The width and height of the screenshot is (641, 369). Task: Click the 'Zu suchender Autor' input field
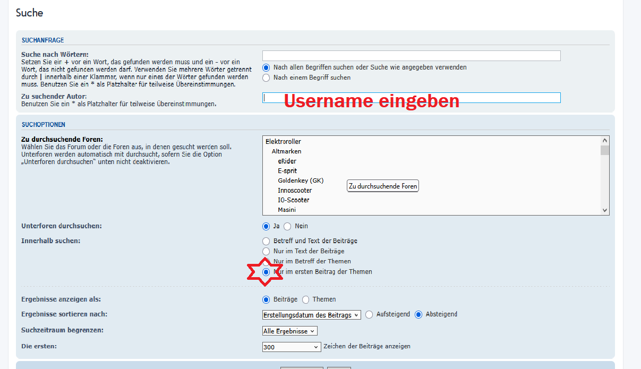pos(411,98)
